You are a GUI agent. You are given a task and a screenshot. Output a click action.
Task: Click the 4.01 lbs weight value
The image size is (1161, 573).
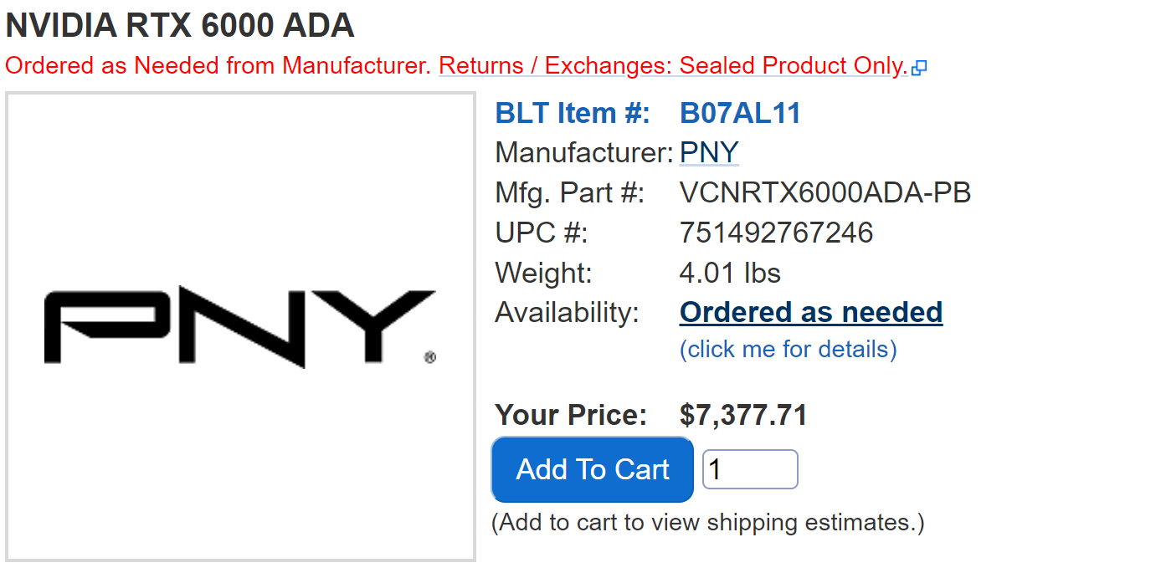coord(730,273)
